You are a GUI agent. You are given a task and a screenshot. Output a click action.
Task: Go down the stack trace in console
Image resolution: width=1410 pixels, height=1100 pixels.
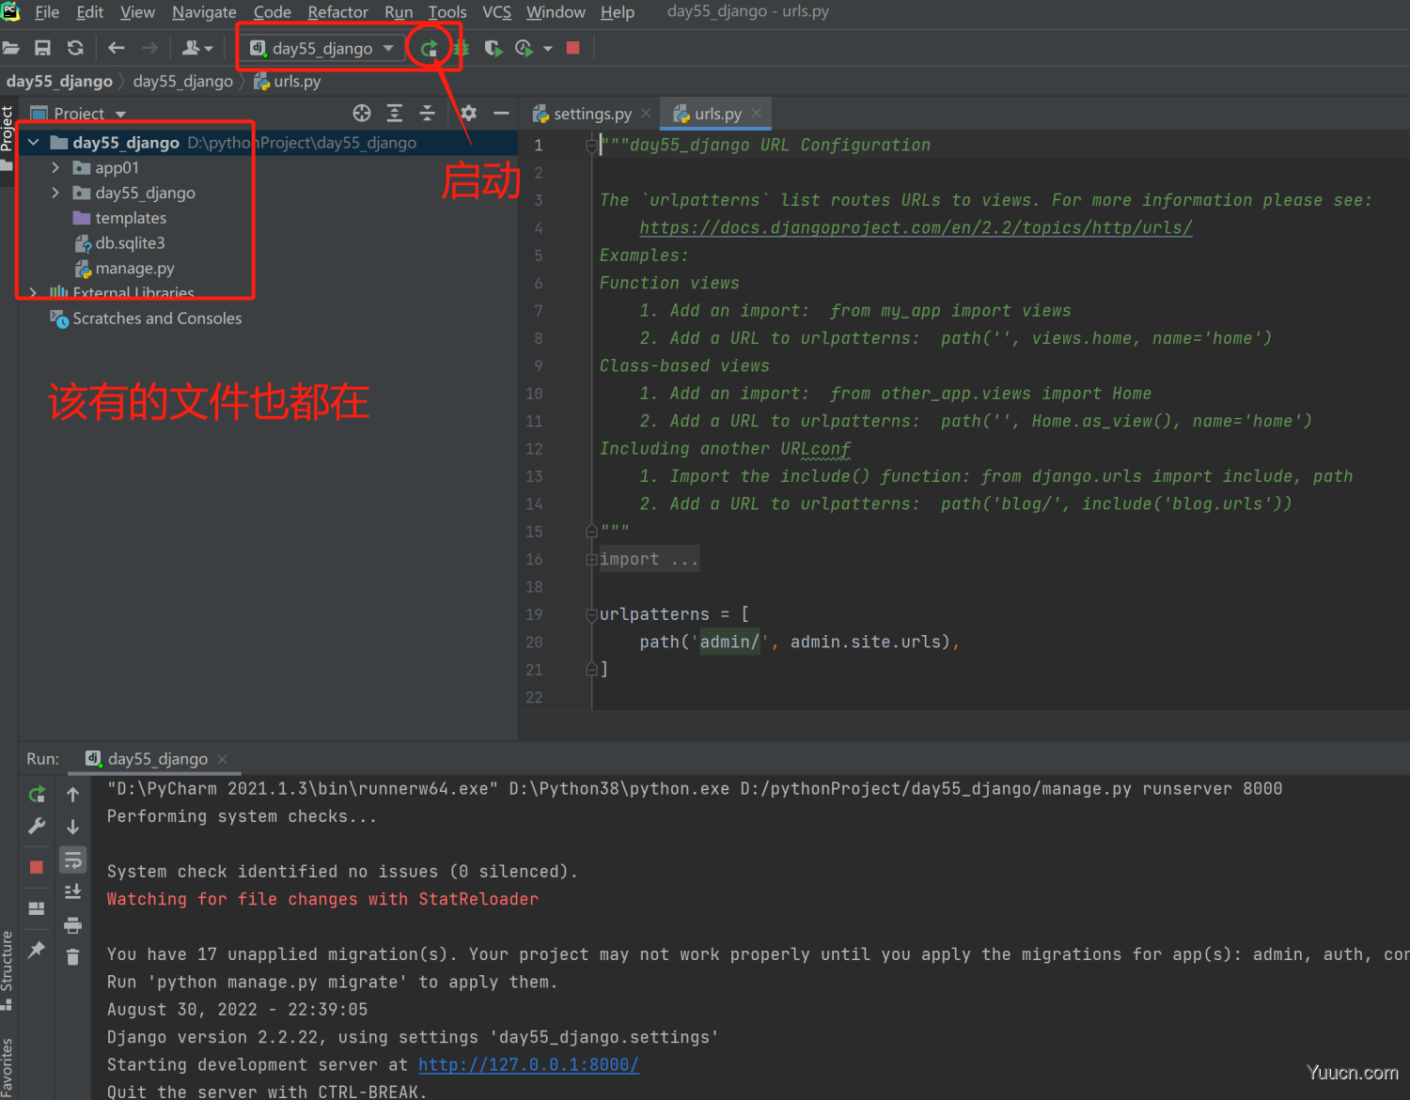(x=72, y=827)
